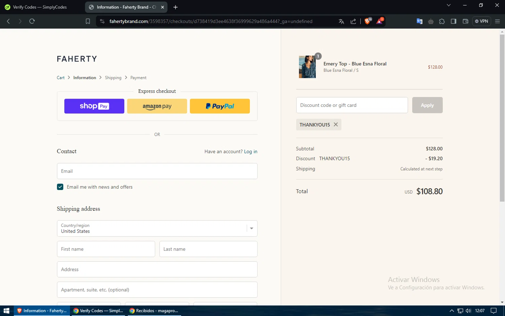Viewport: 505px width, 316px height.
Task: Reload the Faherty checkout page
Action: [x=32, y=21]
